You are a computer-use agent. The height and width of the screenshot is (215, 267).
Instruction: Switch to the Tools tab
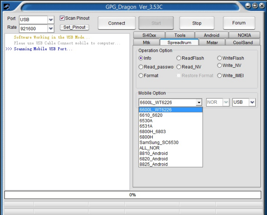point(180,35)
